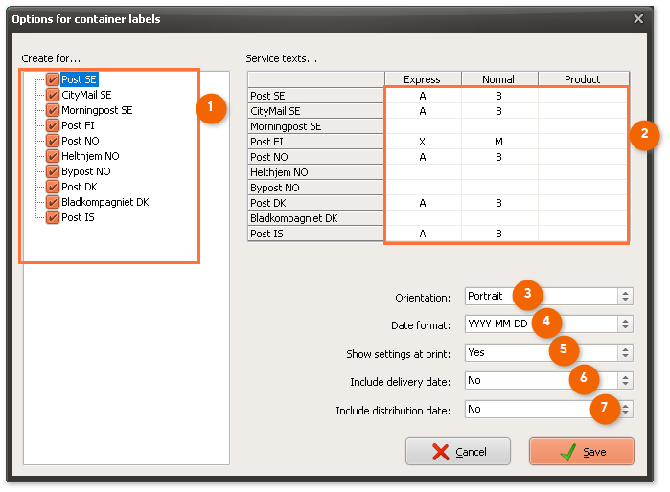This screenshot has width=670, height=492.
Task: Uncheck the CityMail SE checkbox
Action: click(53, 95)
